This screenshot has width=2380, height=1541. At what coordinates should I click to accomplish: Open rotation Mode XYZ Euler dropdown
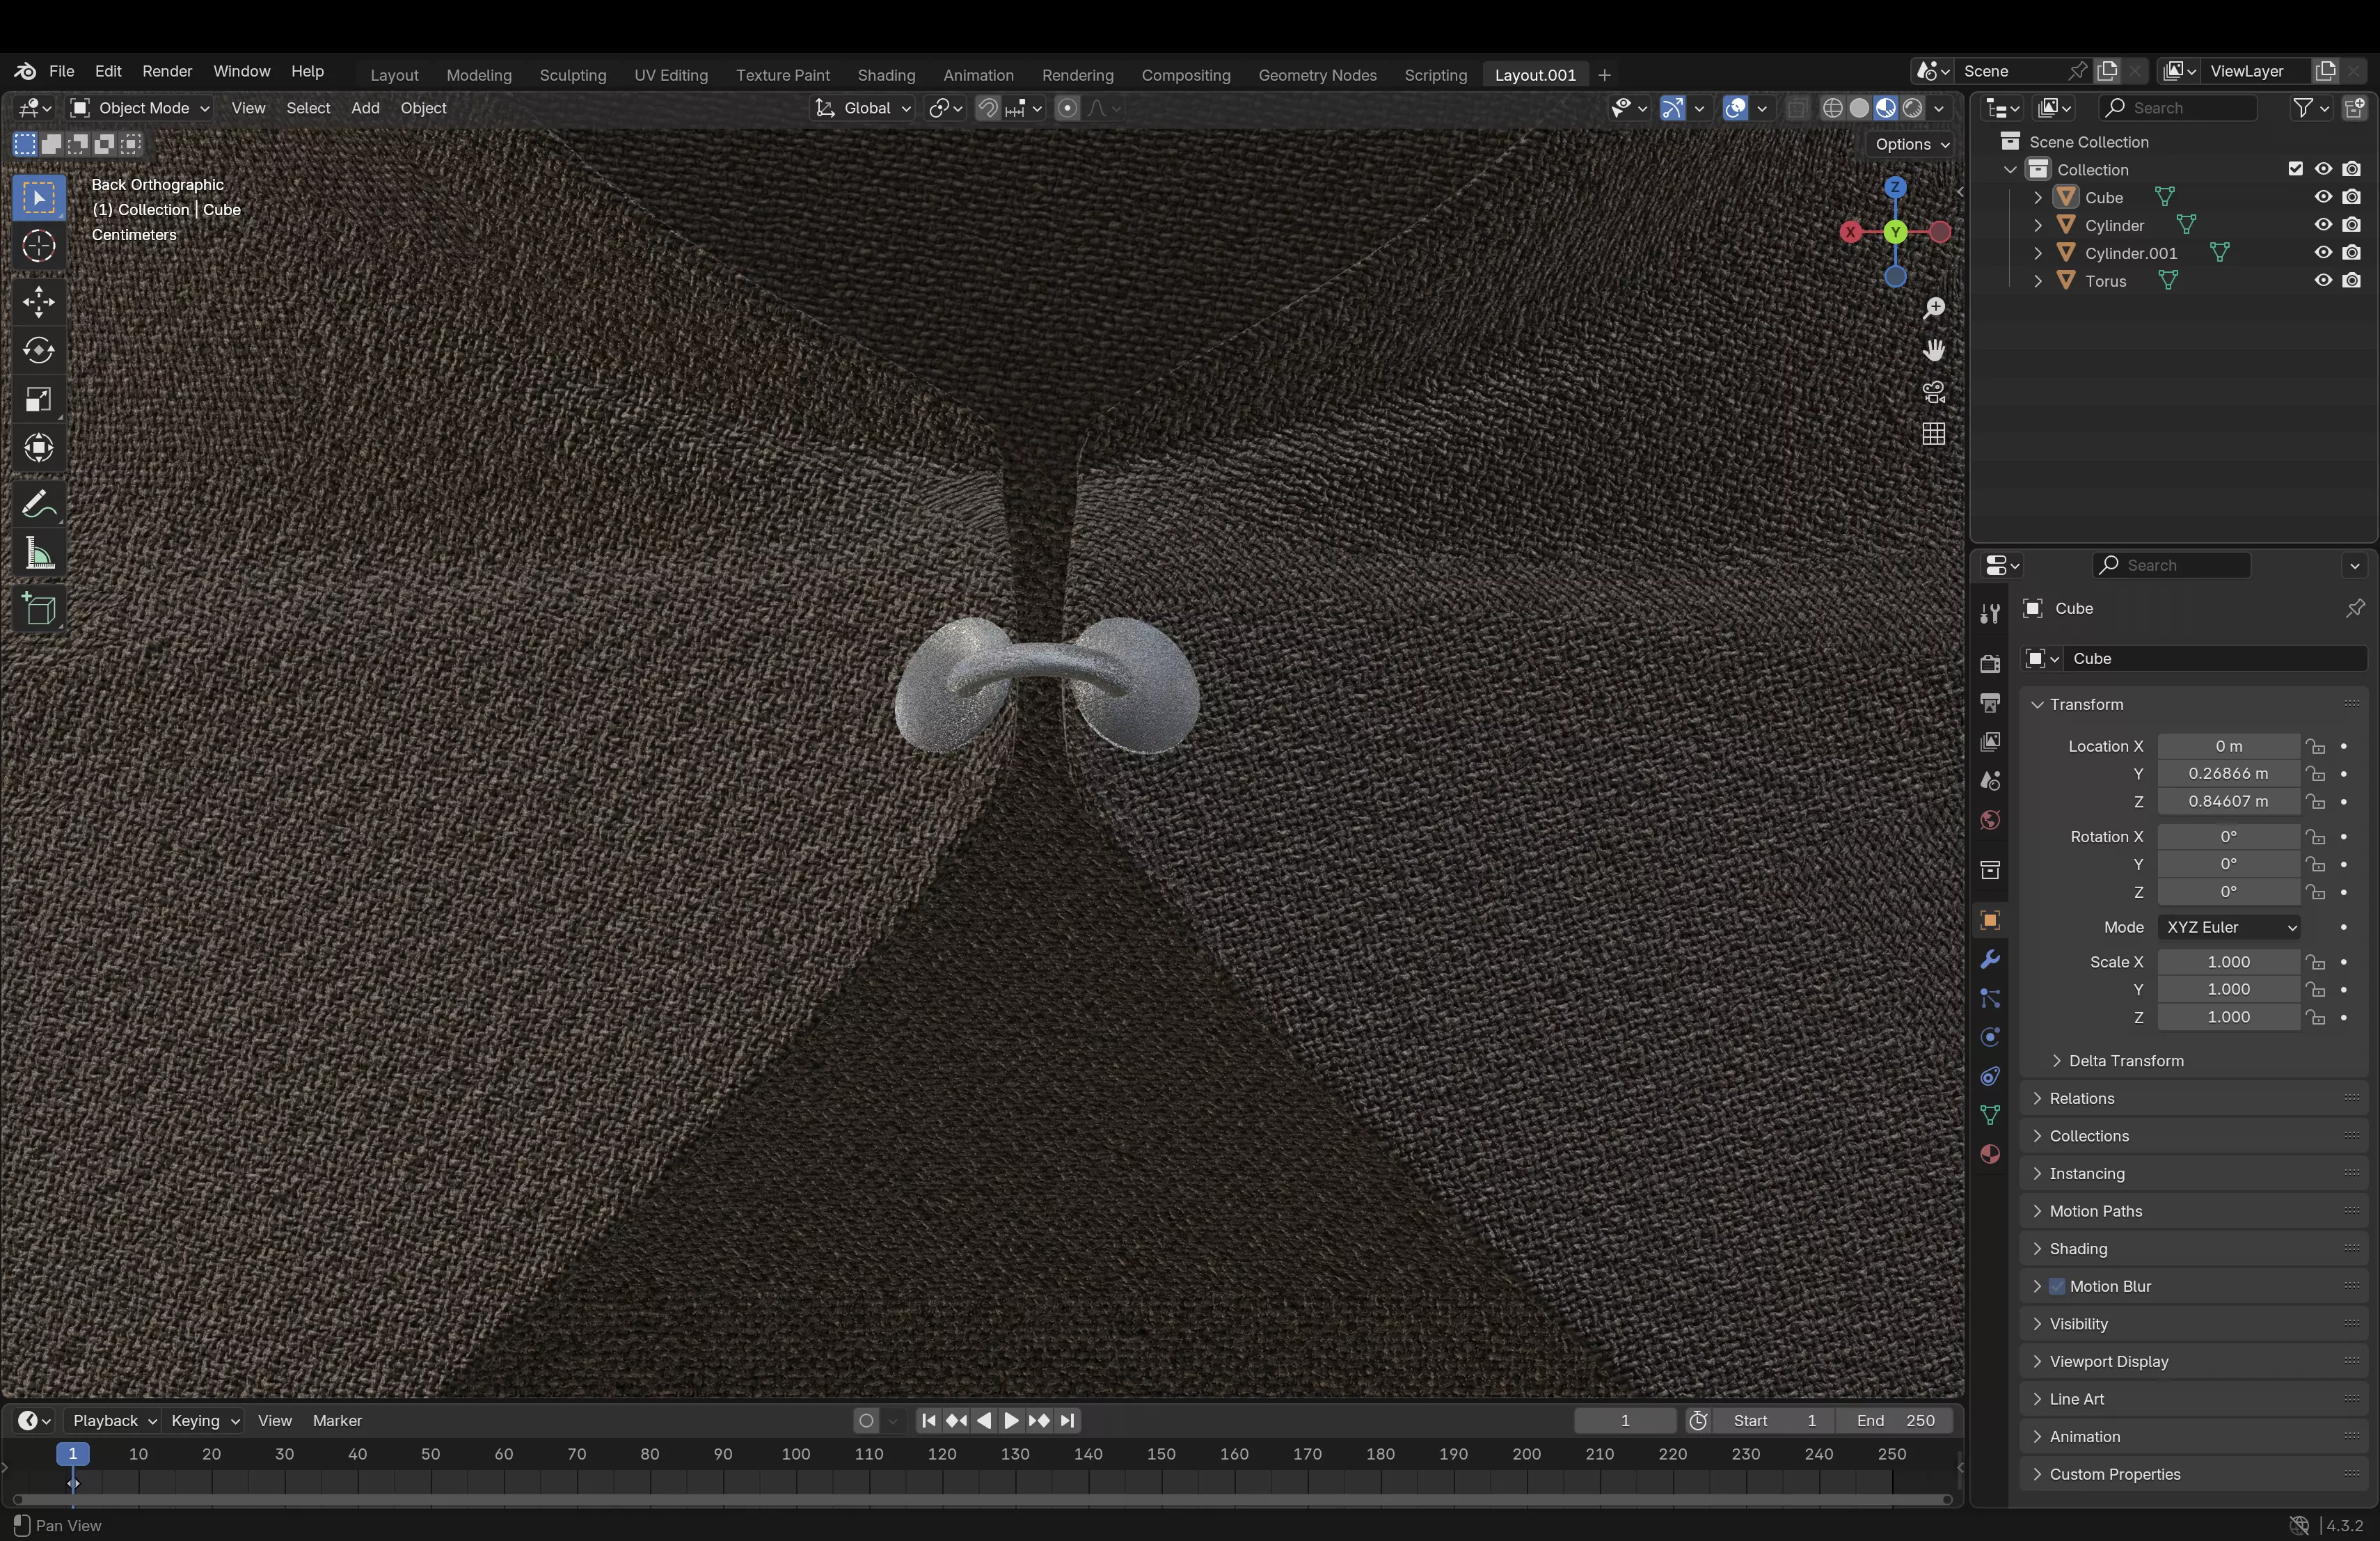click(x=2228, y=927)
